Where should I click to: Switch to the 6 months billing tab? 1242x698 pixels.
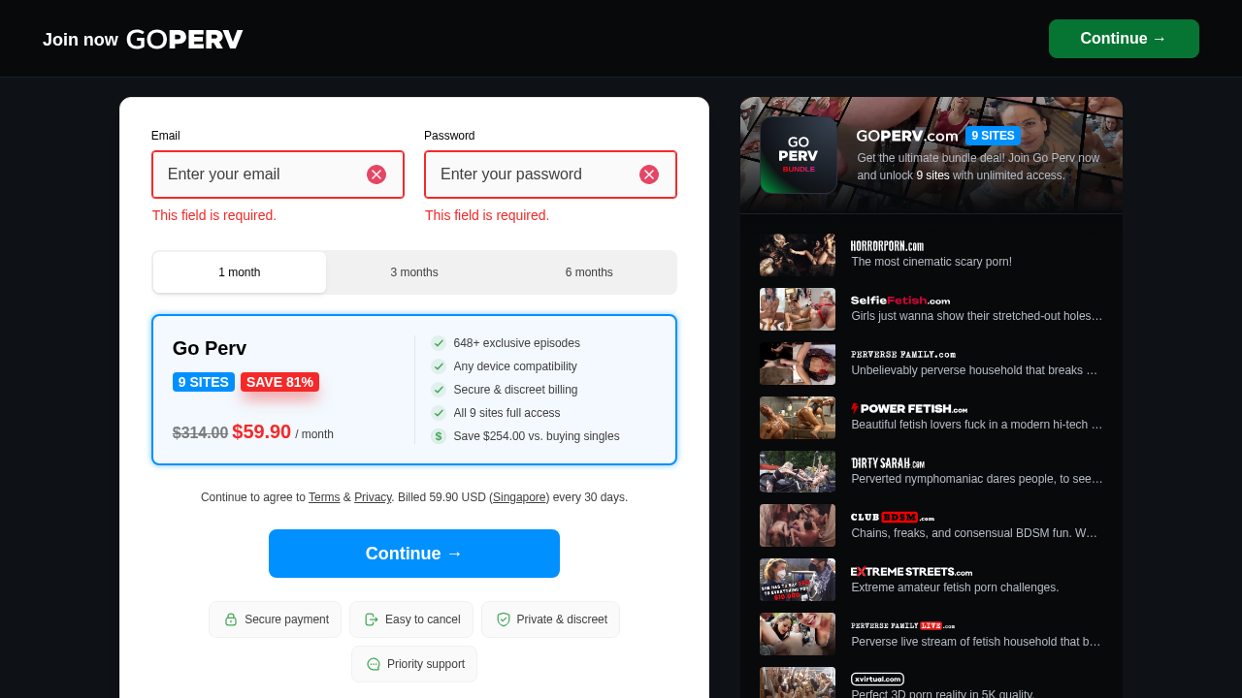pos(589,272)
